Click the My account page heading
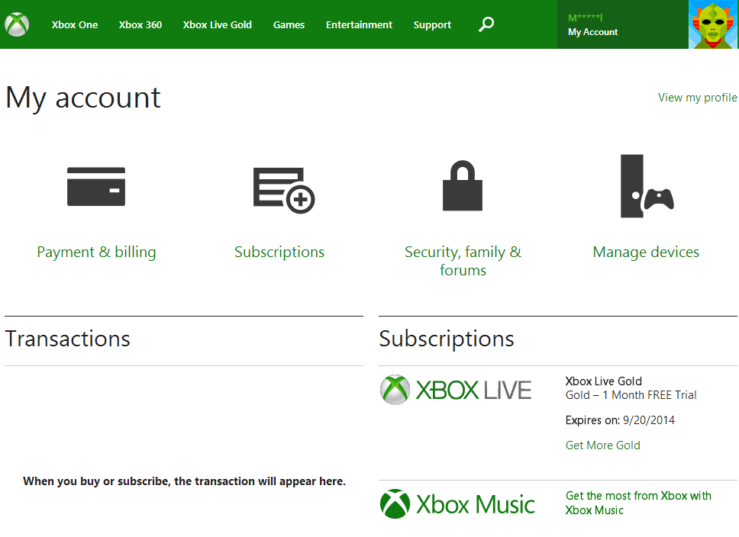 (x=83, y=98)
